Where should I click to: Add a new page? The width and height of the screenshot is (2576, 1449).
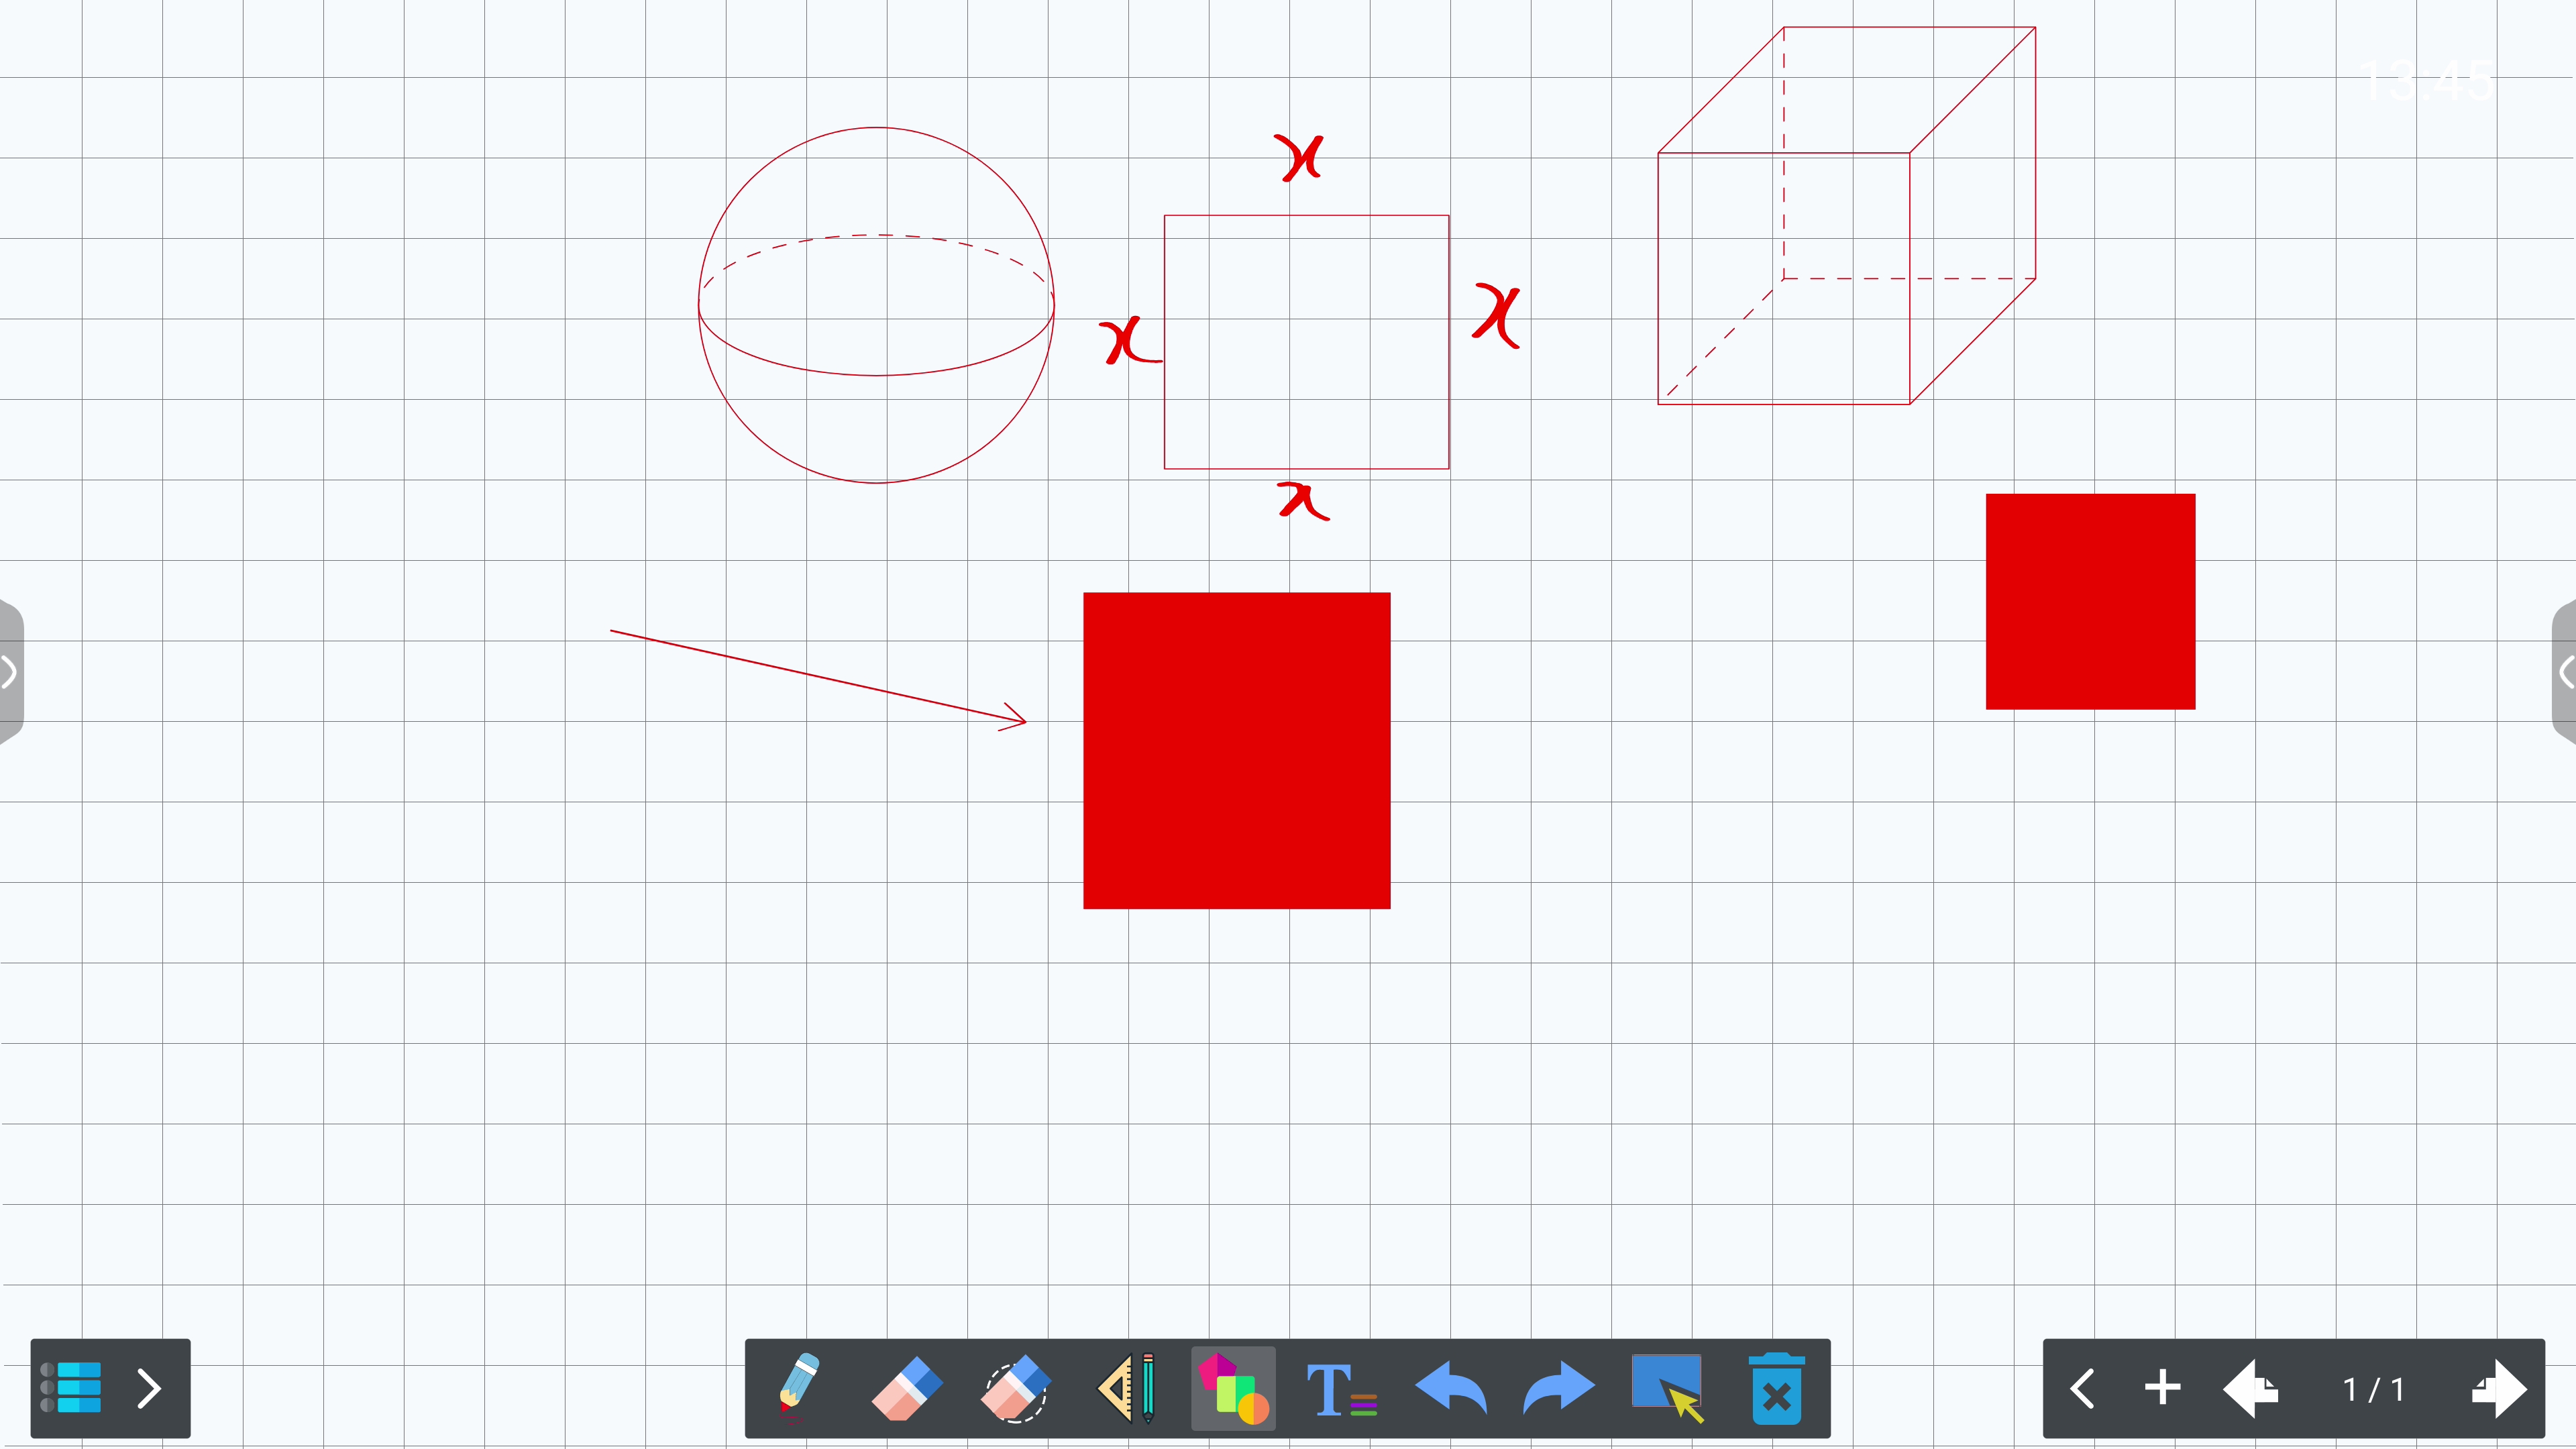point(2162,1387)
